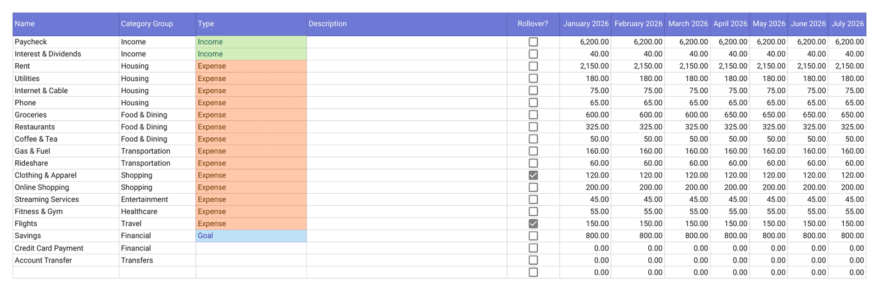Select the empty Type cell for Credit Card Payment
This screenshot has width=879, height=291.
click(x=251, y=248)
